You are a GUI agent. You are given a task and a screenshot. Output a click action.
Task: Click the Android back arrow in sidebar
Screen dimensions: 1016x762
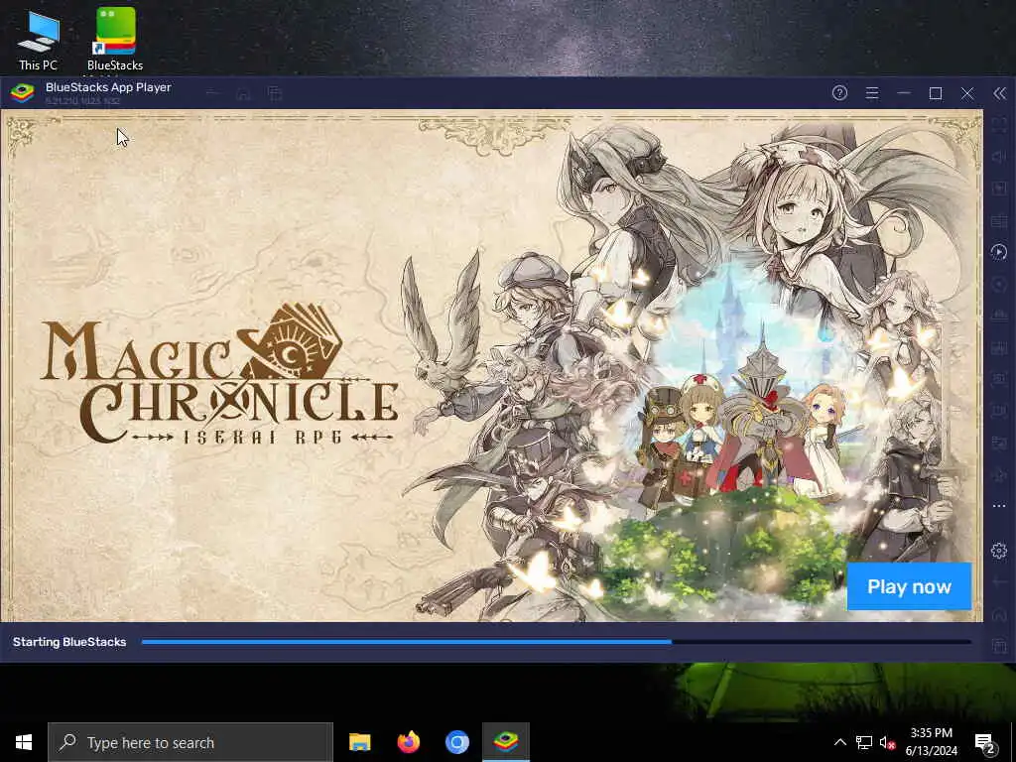(998, 582)
